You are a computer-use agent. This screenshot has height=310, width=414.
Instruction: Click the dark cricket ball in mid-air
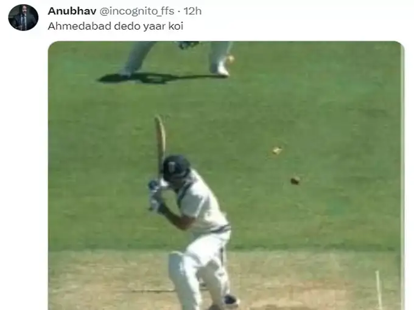(295, 181)
